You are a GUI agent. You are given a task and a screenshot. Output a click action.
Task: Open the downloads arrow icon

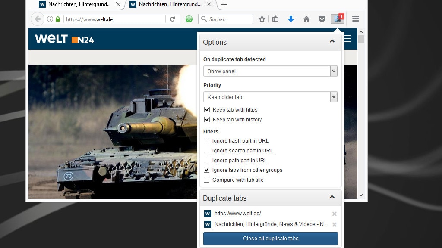291,19
